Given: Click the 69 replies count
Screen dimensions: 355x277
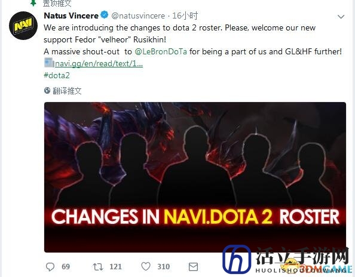Looking at the screenshot, I should [66, 267].
